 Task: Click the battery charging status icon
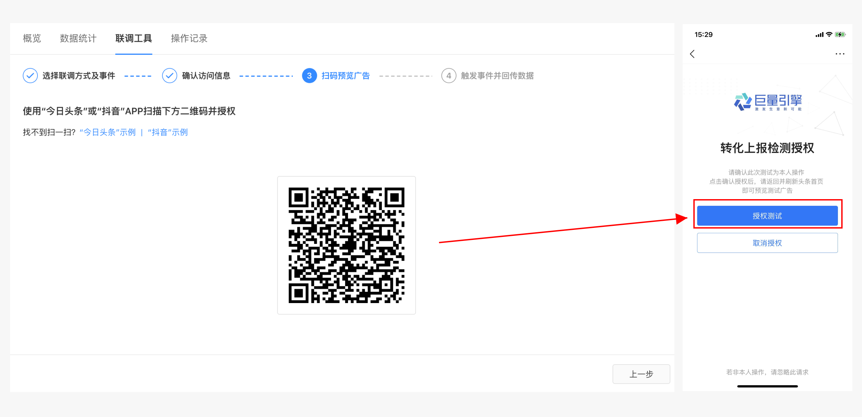tap(840, 34)
